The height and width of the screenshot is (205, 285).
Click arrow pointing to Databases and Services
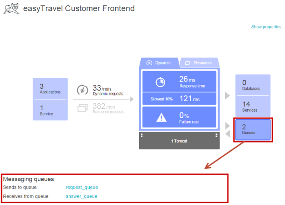tap(228, 96)
